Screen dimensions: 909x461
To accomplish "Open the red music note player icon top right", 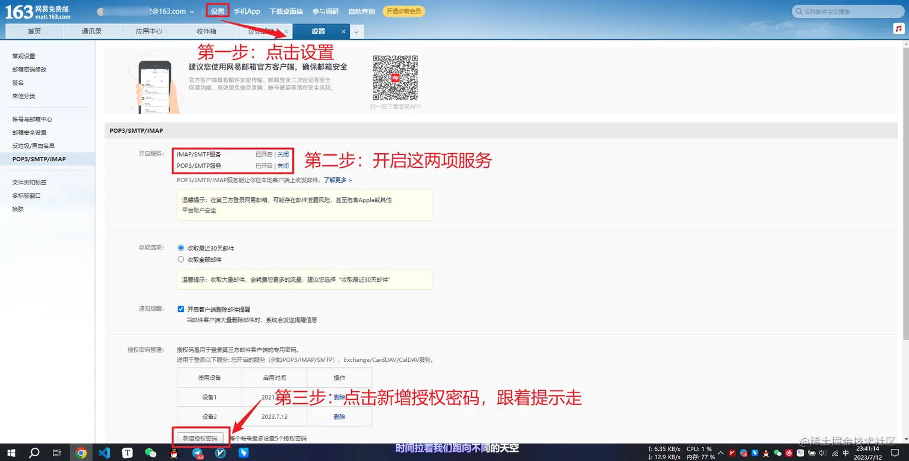I will tap(899, 28).
